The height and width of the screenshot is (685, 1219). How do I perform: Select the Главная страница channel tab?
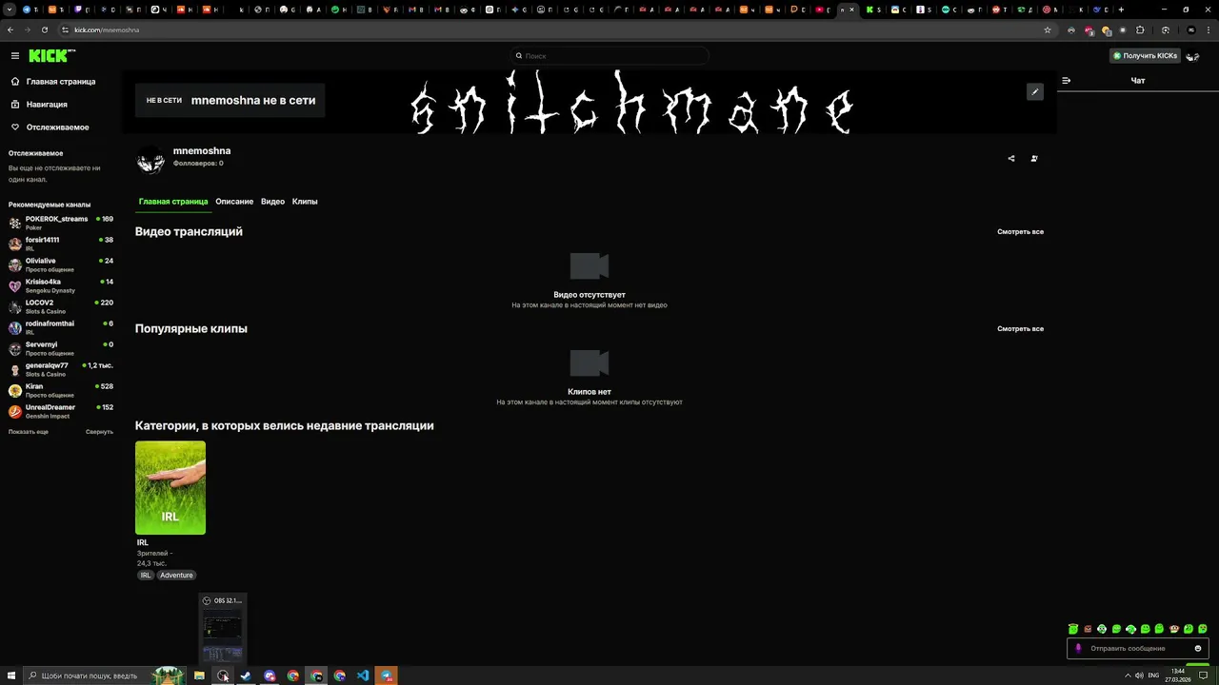(173, 202)
